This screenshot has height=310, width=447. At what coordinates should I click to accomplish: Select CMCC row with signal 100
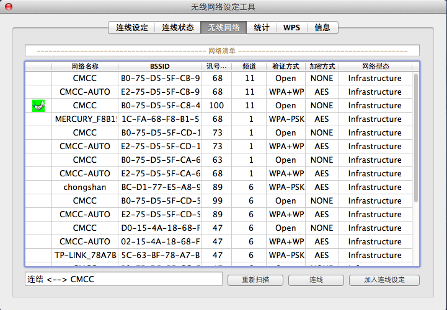point(219,106)
